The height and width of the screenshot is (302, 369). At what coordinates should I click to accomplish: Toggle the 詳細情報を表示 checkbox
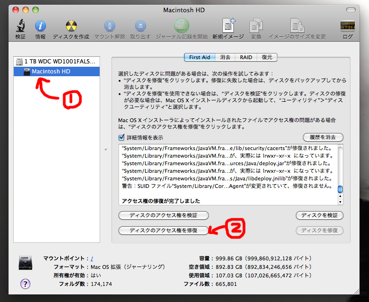121,137
